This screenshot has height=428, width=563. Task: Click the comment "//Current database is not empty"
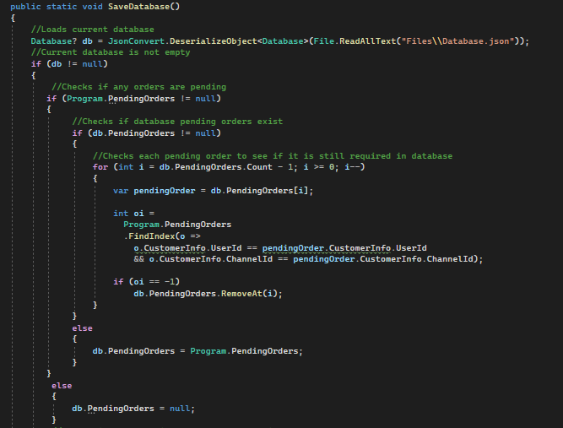pyautogui.click(x=111, y=52)
